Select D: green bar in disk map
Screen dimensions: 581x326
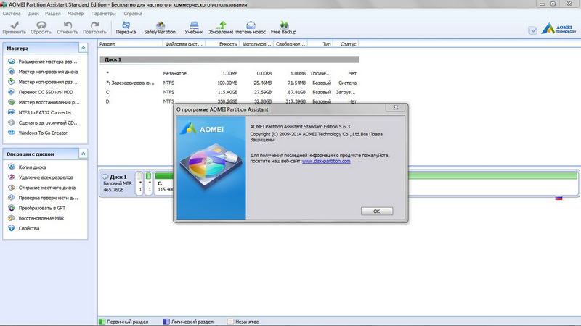(x=493, y=176)
